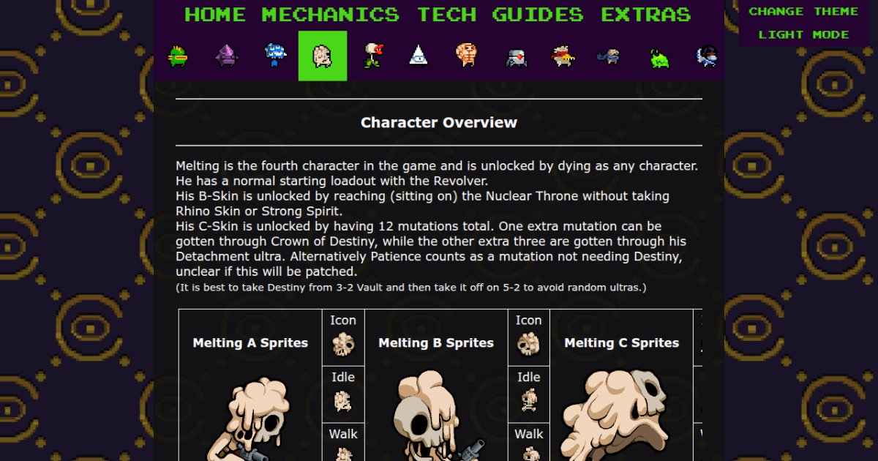The image size is (878, 461).
Task: Choose the blue Eyes character icon
Action: [275, 56]
